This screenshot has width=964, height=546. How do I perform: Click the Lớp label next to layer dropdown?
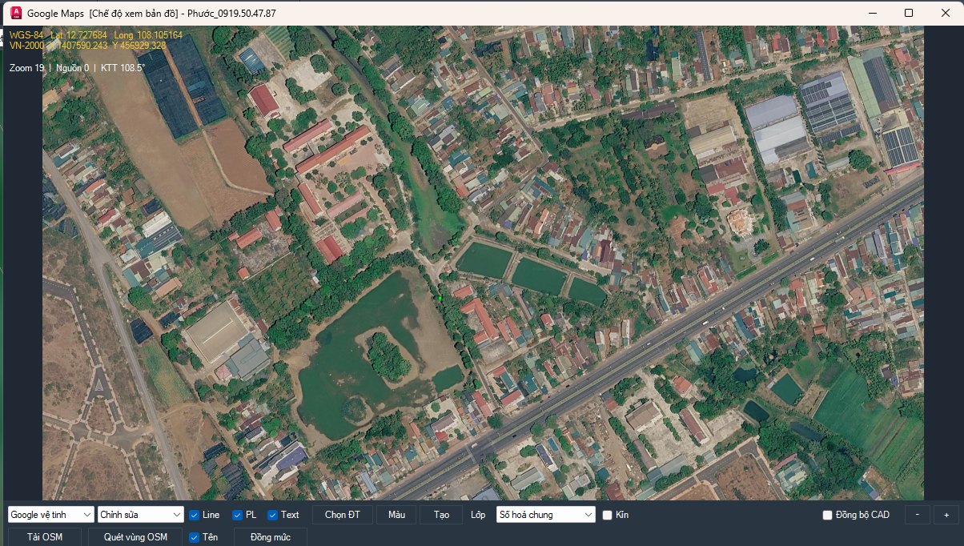coord(478,515)
